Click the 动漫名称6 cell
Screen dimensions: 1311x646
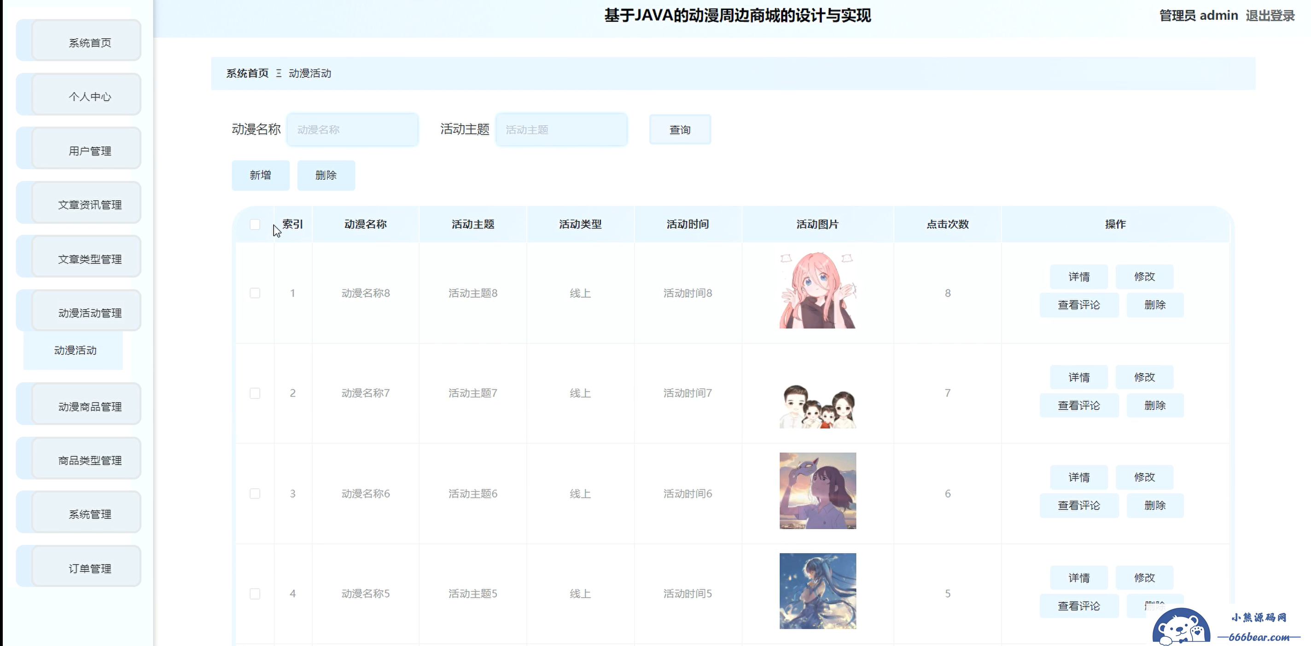366,493
